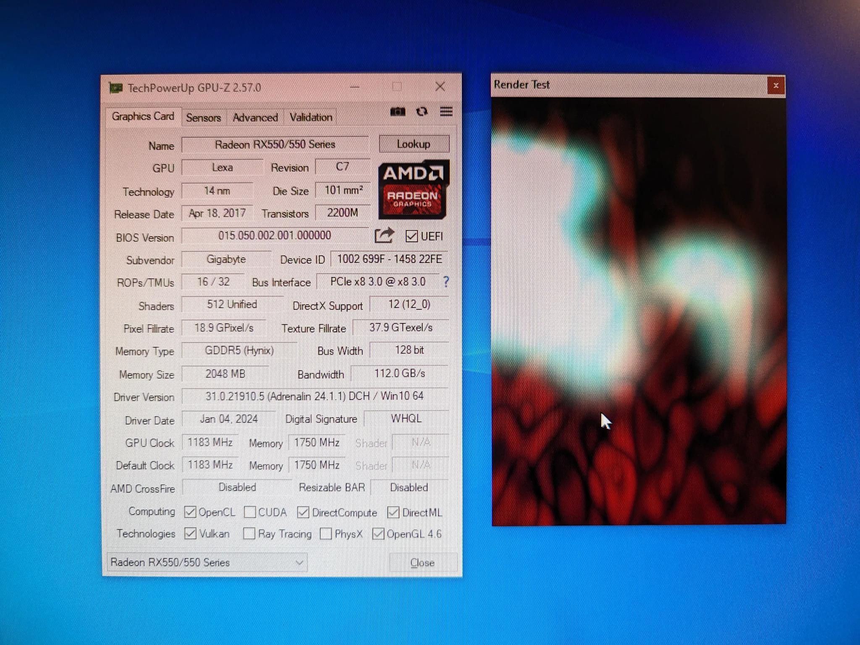Viewport: 860px width, 645px height.
Task: Click the Lookup button
Action: coord(414,144)
